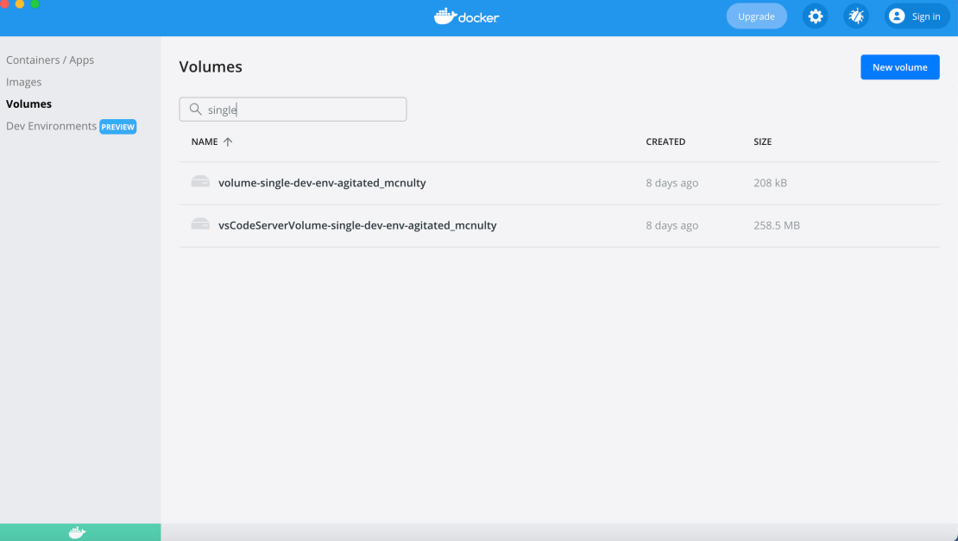
Task: Open the Images section in sidebar
Action: click(24, 82)
